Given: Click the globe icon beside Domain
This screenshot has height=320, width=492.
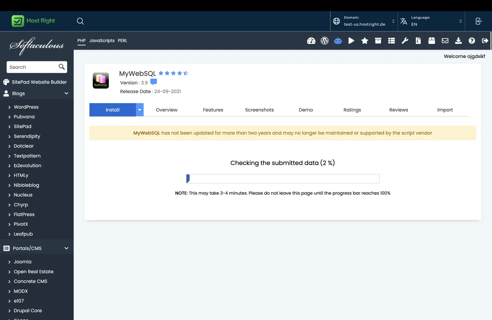Looking at the screenshot, I should point(336,21).
